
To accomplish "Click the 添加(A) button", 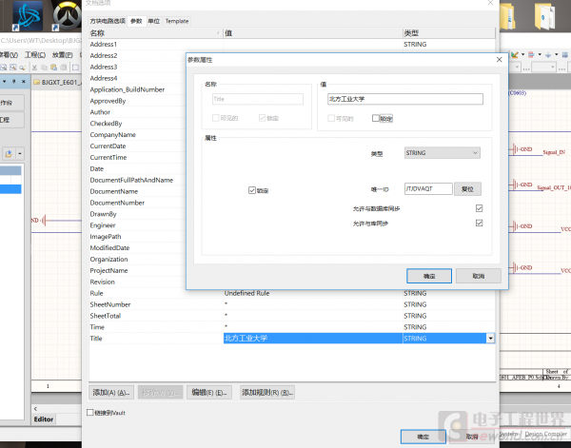I will click(x=111, y=392).
